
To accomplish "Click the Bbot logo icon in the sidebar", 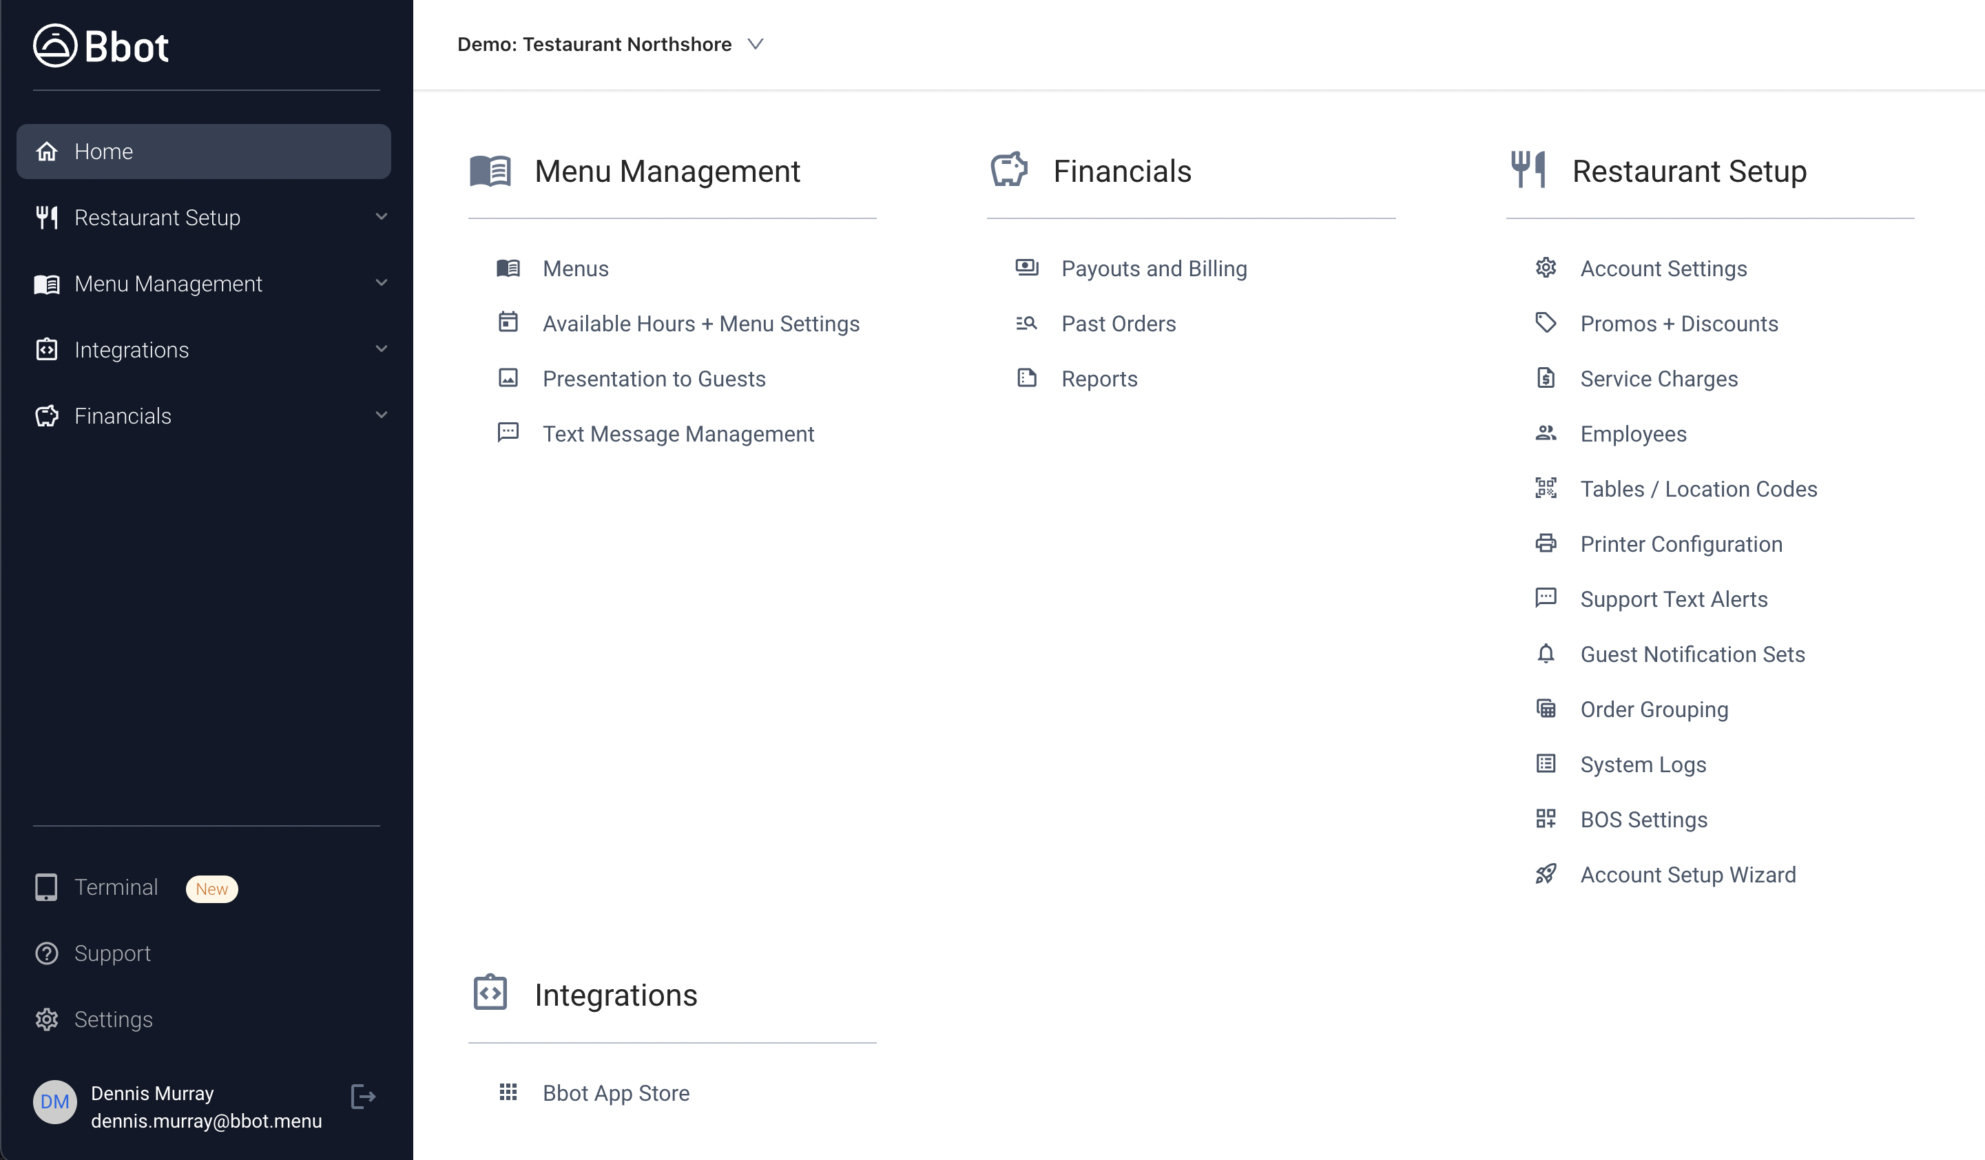I will 53,45.
